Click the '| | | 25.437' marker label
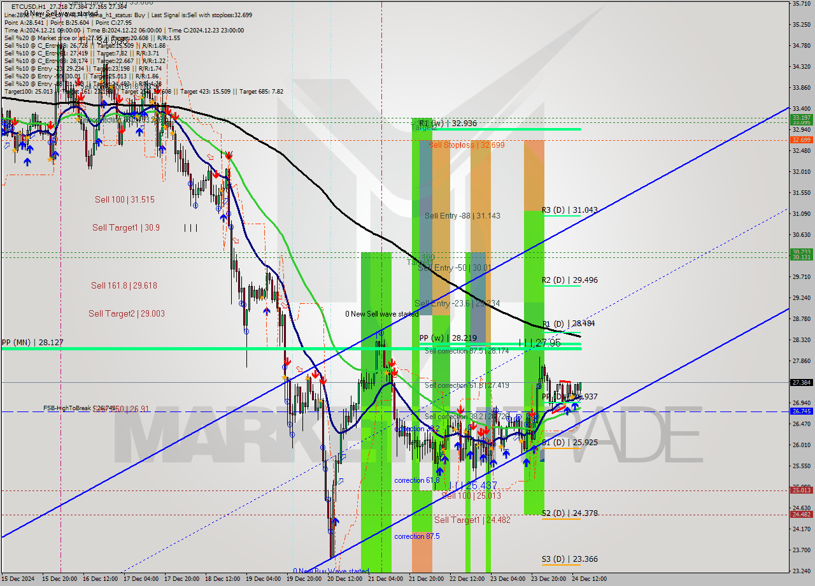 (x=472, y=485)
